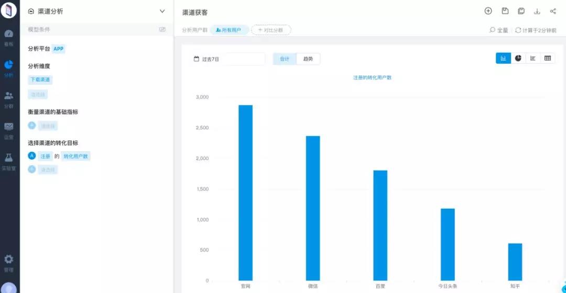Viewport: 566px width, 293px height.
Task: Click the circular plus icon in top toolbar
Action: click(x=488, y=11)
